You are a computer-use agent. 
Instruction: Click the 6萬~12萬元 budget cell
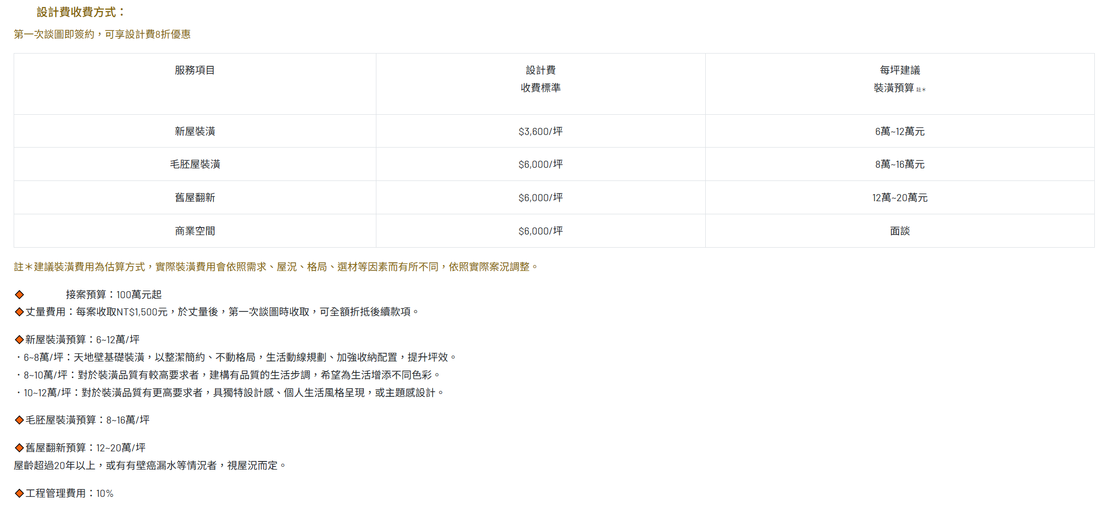(900, 131)
